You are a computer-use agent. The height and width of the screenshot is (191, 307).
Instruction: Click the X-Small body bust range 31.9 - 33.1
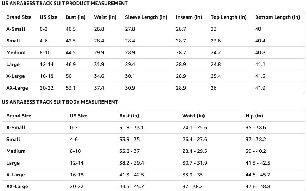click(131, 128)
